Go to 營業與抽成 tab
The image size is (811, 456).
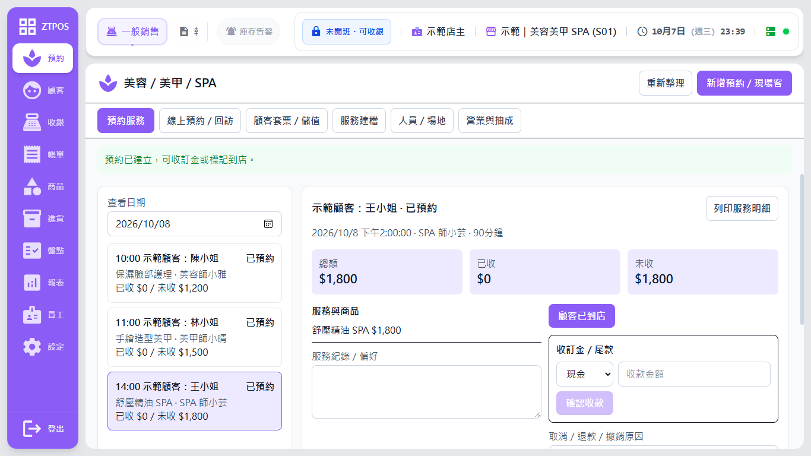tap(490, 121)
